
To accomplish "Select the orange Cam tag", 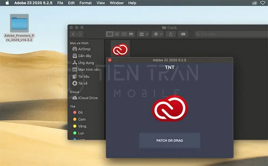I will click(79, 119).
